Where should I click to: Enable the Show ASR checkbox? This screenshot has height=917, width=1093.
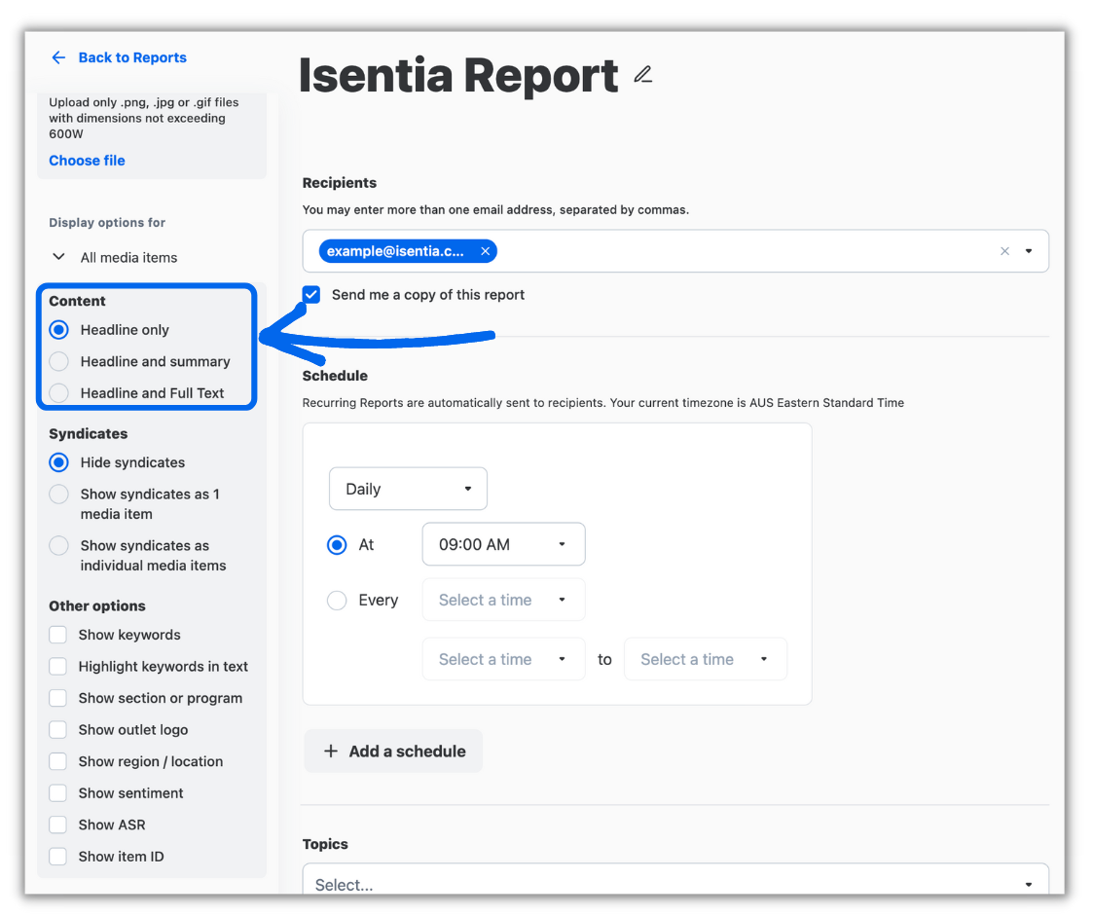pyautogui.click(x=57, y=825)
